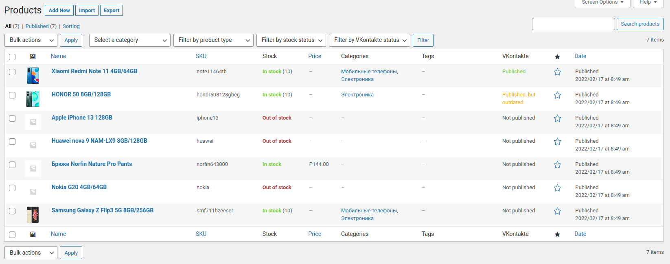Toggle featured star for Xiaomi Redmi Note 11
Viewport: 670px width, 264px height.
click(557, 72)
